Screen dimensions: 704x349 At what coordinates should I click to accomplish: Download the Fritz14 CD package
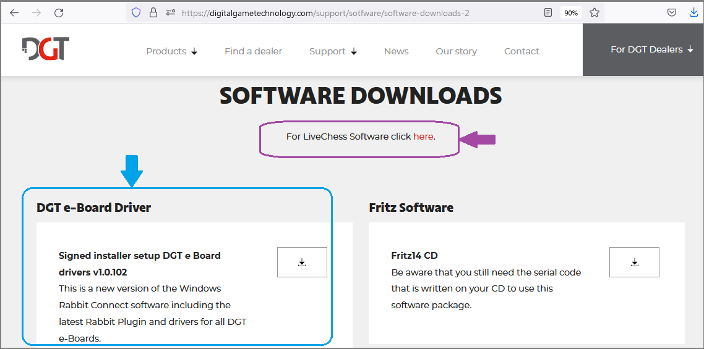pos(635,262)
